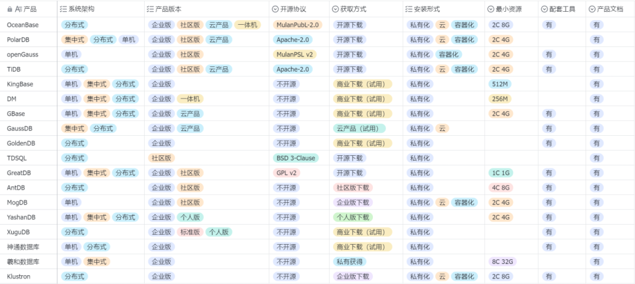The height and width of the screenshot is (284, 635).
Task: Click Apache-2.0 tag in TiDB row
Action: [292, 69]
